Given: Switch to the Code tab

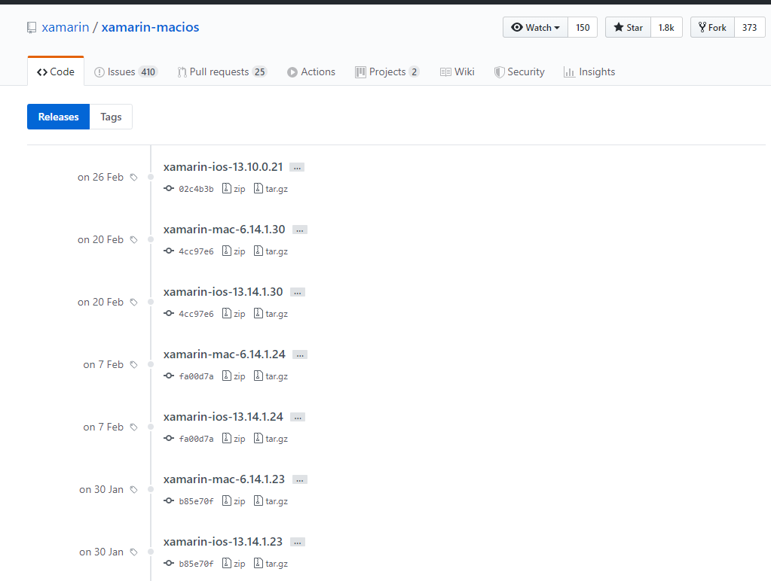Looking at the screenshot, I should [56, 71].
